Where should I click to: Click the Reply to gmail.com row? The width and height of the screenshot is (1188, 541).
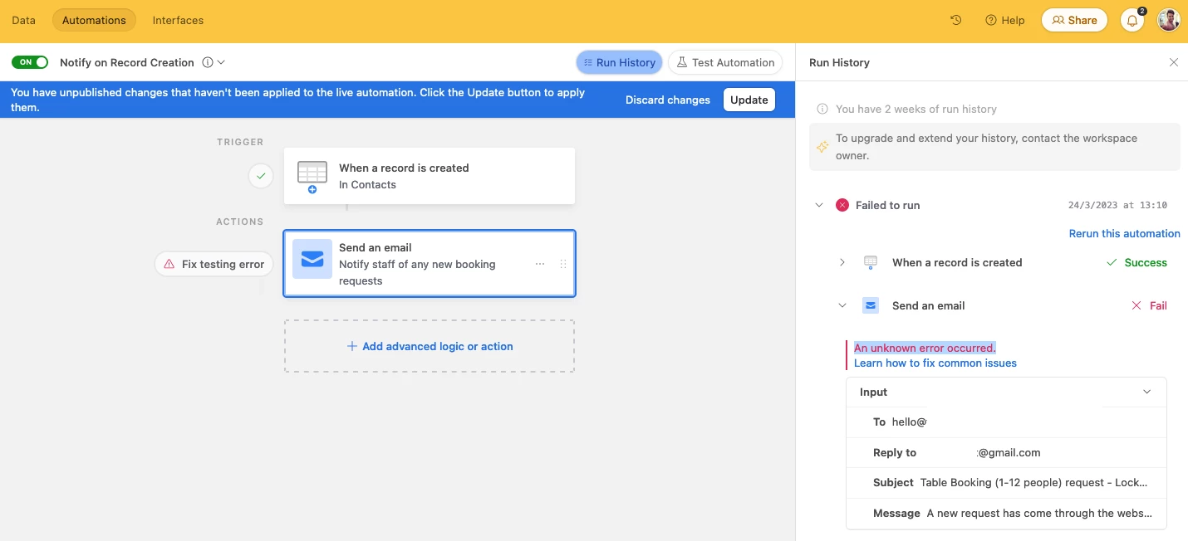click(1006, 452)
